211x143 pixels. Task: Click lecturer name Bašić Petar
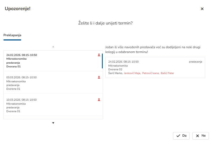pyautogui.click(x=167, y=73)
